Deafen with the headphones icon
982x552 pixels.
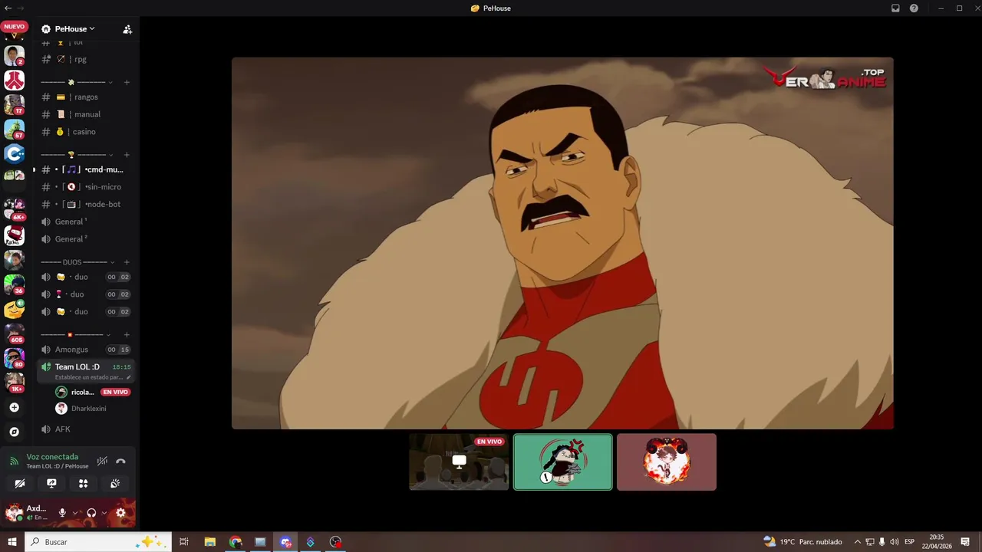tap(91, 513)
